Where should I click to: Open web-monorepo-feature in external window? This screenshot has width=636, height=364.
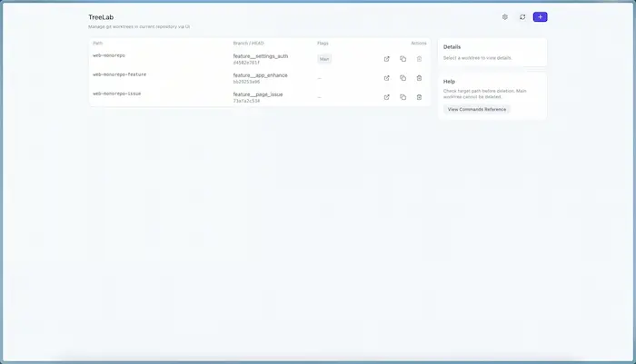(387, 78)
